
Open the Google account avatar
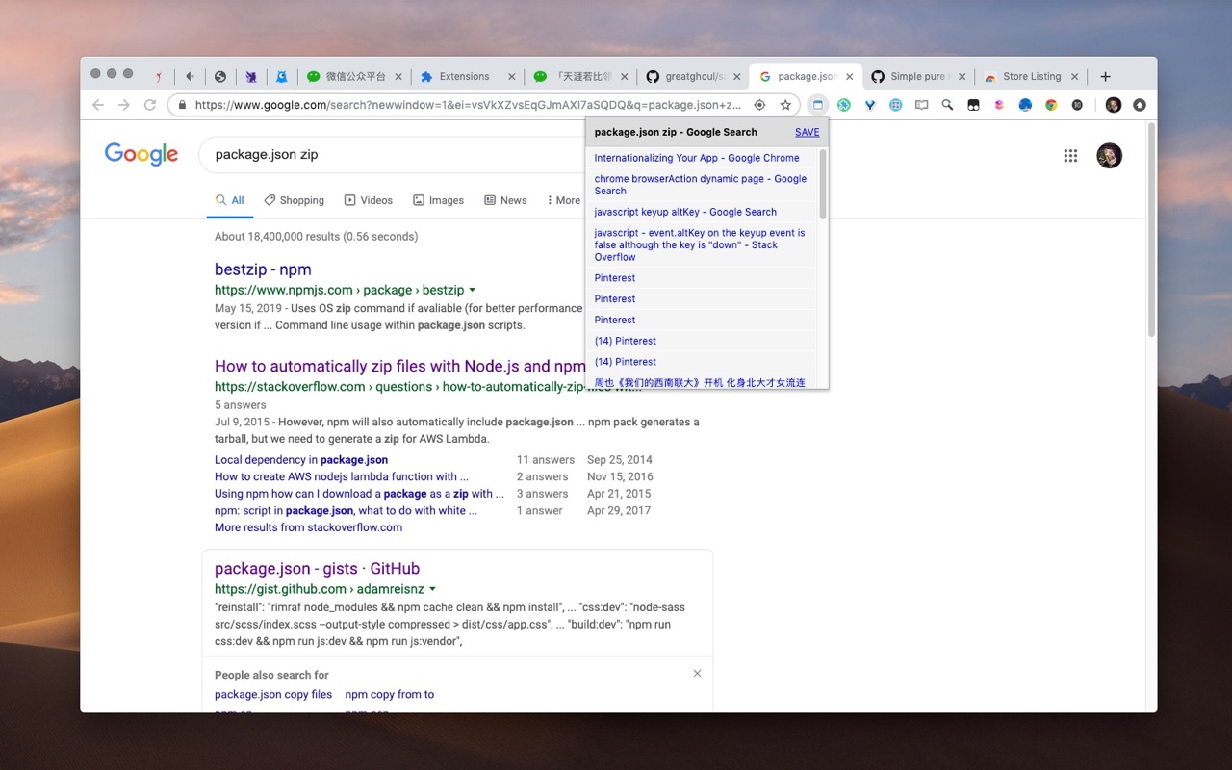point(1110,156)
